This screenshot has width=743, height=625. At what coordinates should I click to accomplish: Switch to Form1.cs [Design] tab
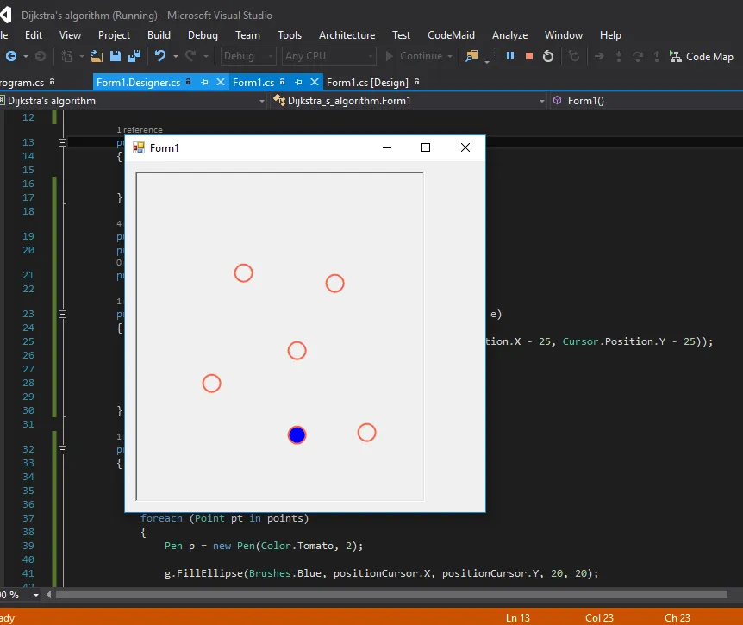[x=367, y=83]
